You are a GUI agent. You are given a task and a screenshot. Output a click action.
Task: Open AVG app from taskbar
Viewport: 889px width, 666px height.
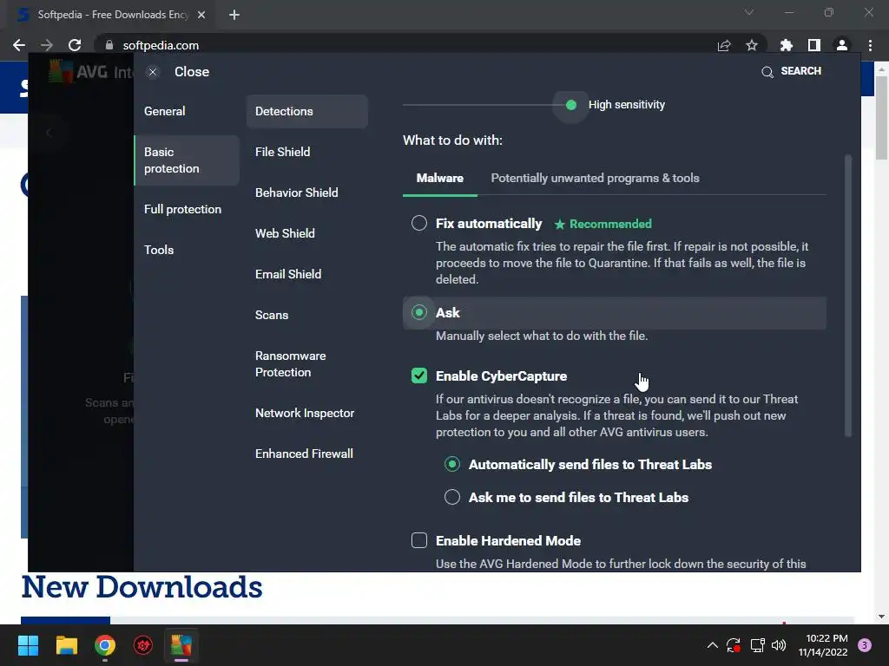pos(181,645)
